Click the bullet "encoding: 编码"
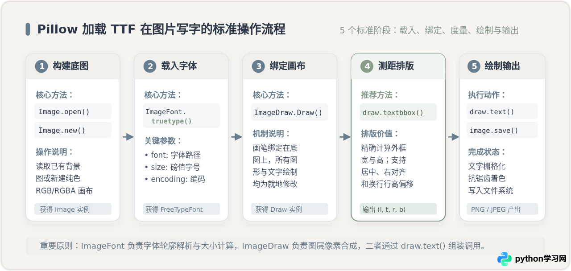 coord(174,179)
